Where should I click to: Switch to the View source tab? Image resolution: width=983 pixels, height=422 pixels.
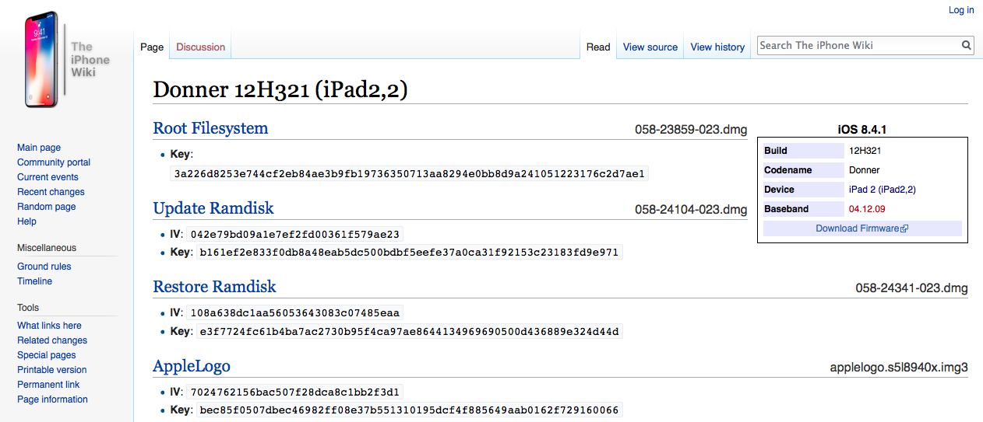[650, 47]
